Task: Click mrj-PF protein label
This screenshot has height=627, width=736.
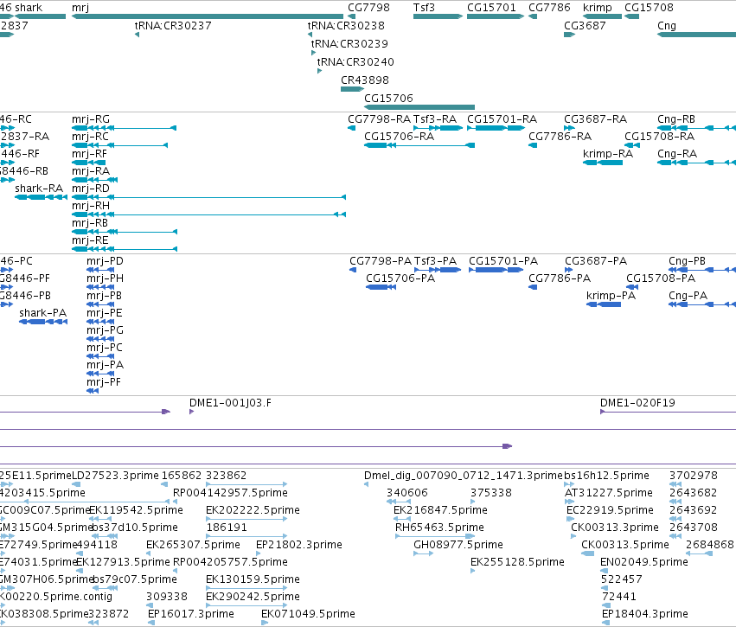Action: click(103, 382)
